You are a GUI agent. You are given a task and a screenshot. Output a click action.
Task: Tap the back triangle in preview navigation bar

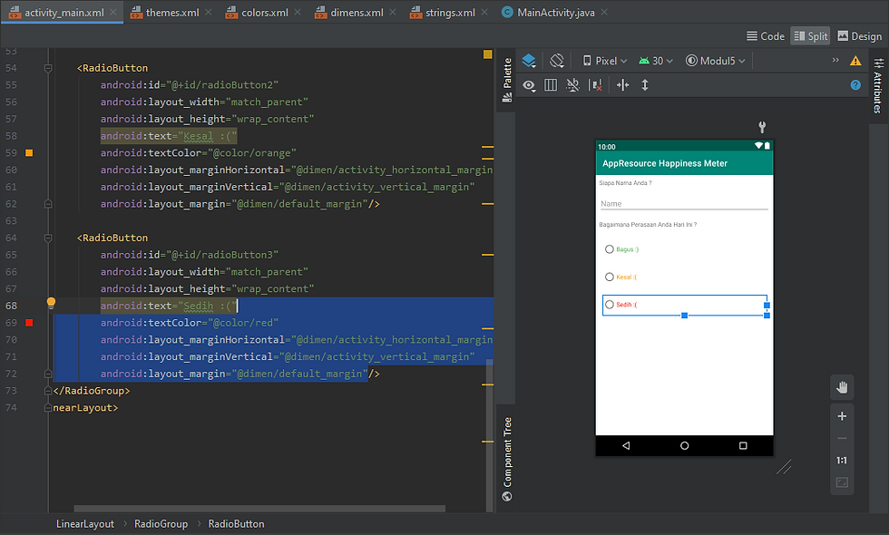tap(626, 445)
